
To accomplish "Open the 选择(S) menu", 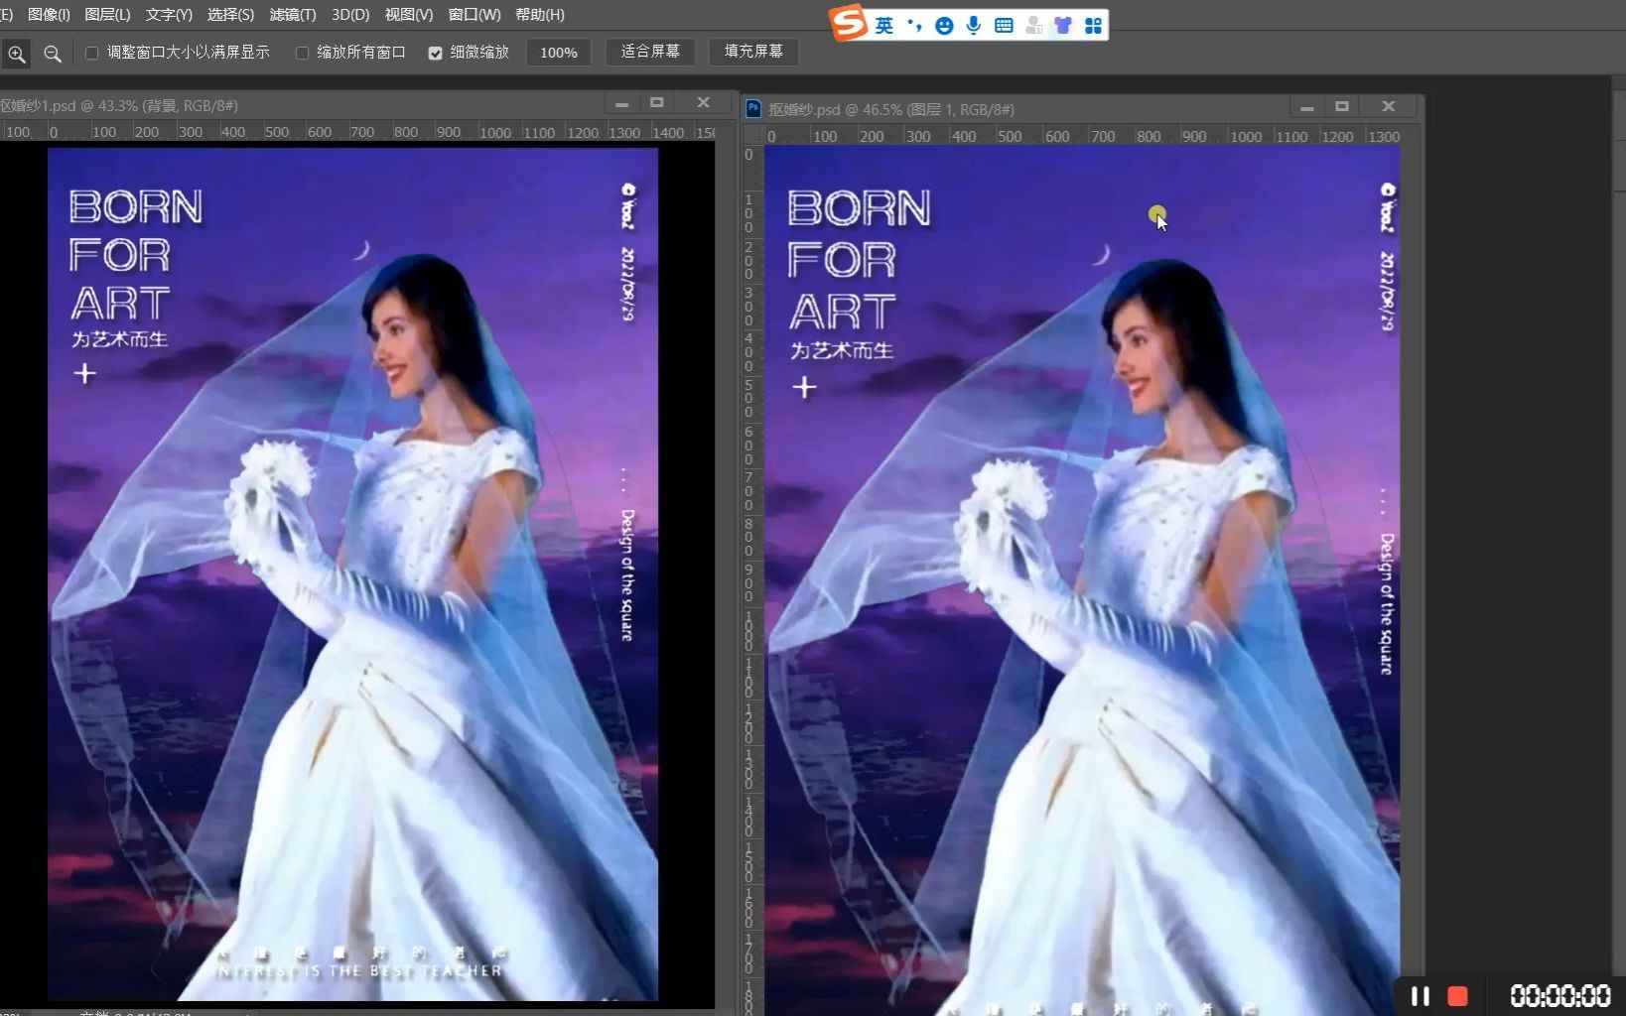I will pos(230,14).
